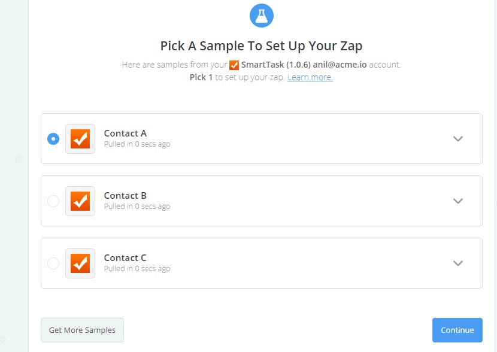
Task: Click the "Pick A Sample To Set Up Your Zap" heading
Action: pyautogui.click(x=261, y=46)
